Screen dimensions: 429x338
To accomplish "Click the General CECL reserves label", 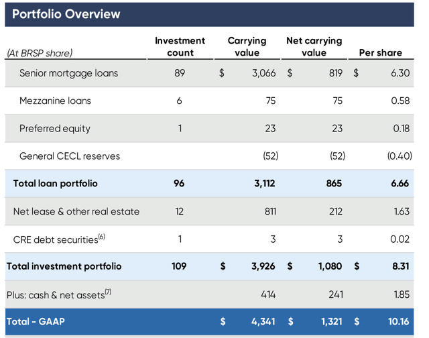I will tap(70, 156).
